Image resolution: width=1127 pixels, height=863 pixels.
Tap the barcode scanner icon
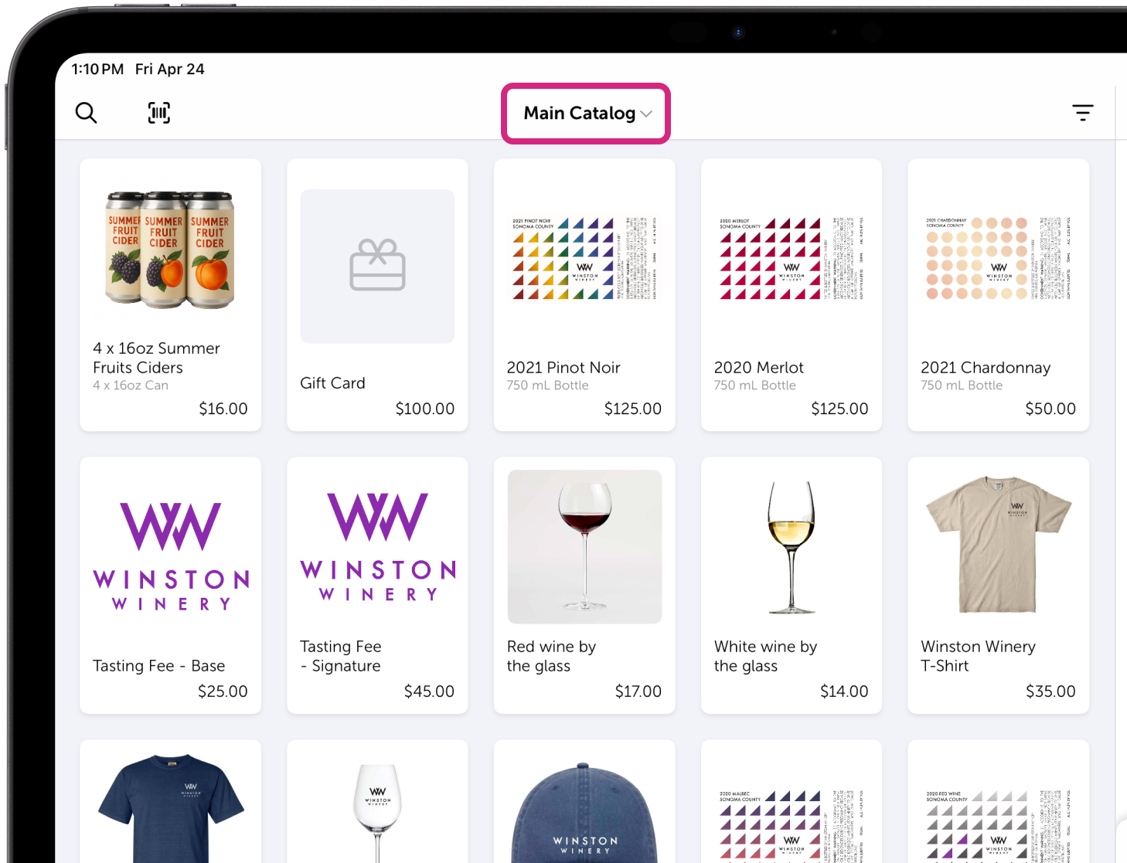[x=159, y=113]
